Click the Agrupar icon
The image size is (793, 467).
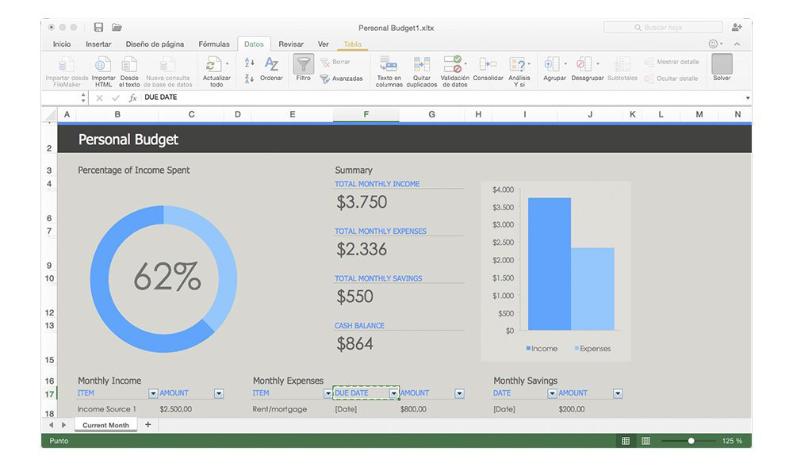point(552,64)
